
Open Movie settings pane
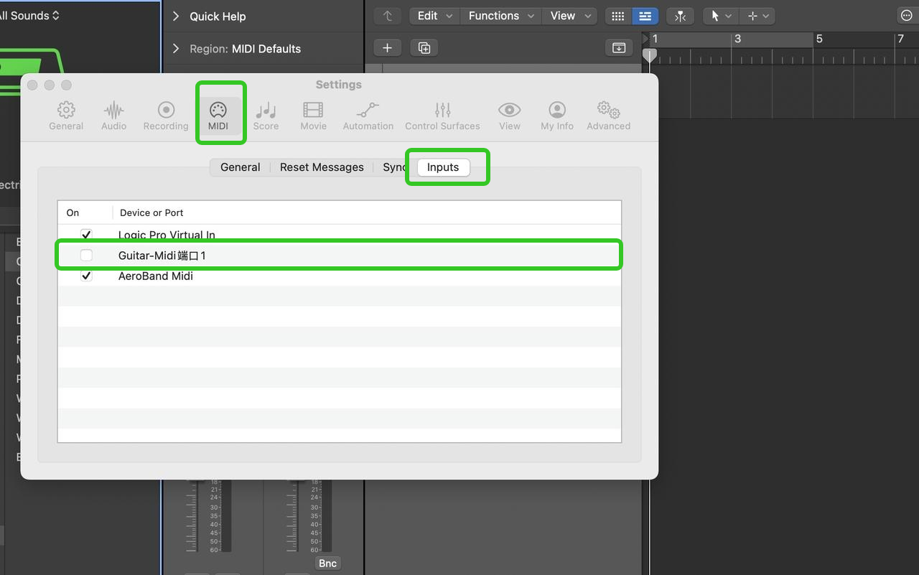[x=313, y=116]
